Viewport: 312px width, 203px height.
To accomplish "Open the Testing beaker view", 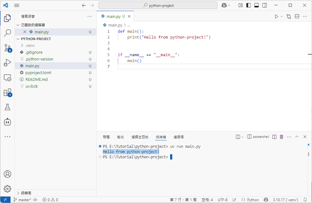I will [x=7, y=107].
